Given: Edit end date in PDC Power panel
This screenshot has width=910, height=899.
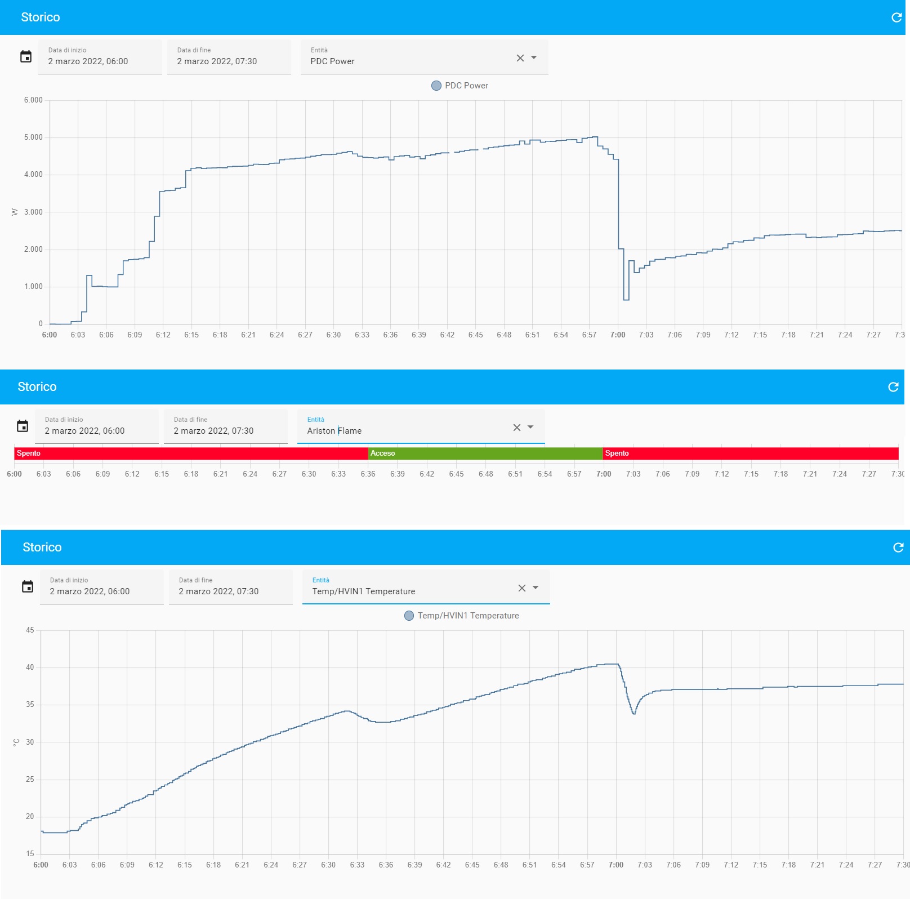Looking at the screenshot, I should click(x=229, y=56).
